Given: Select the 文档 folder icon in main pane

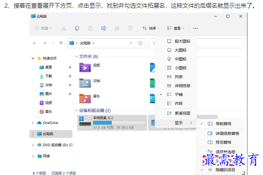Looking at the screenshot, I should [x=85, y=83].
